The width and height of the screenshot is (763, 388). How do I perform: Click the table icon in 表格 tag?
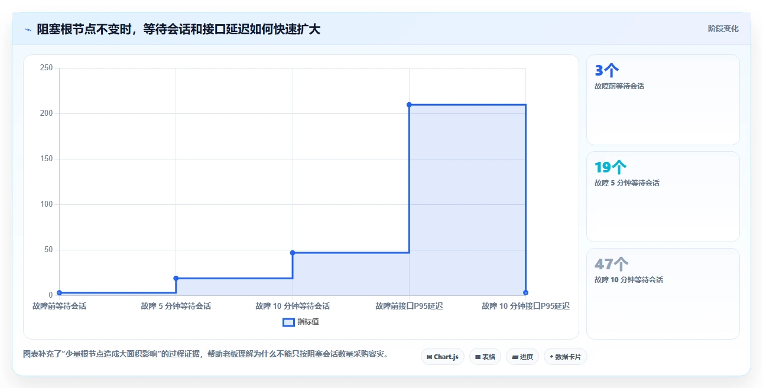478,357
